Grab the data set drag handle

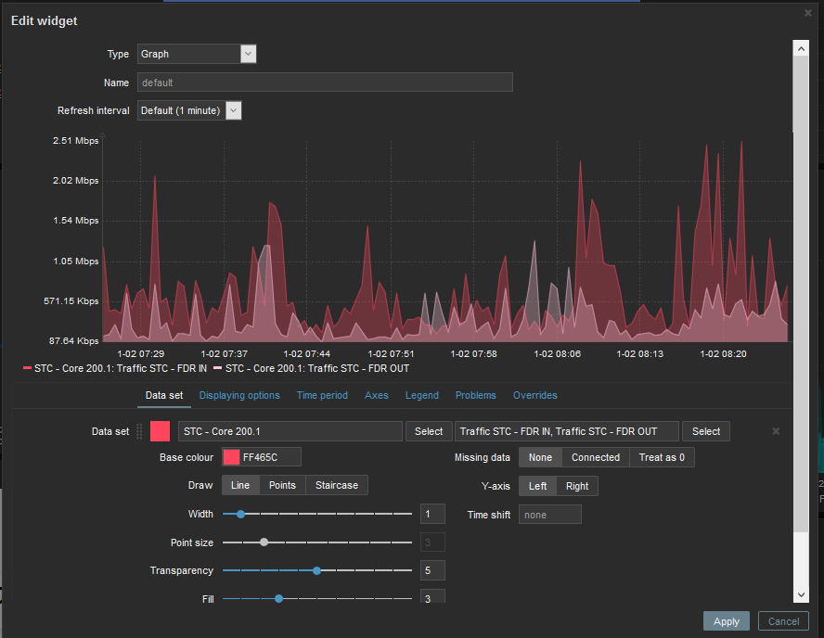[x=140, y=431]
